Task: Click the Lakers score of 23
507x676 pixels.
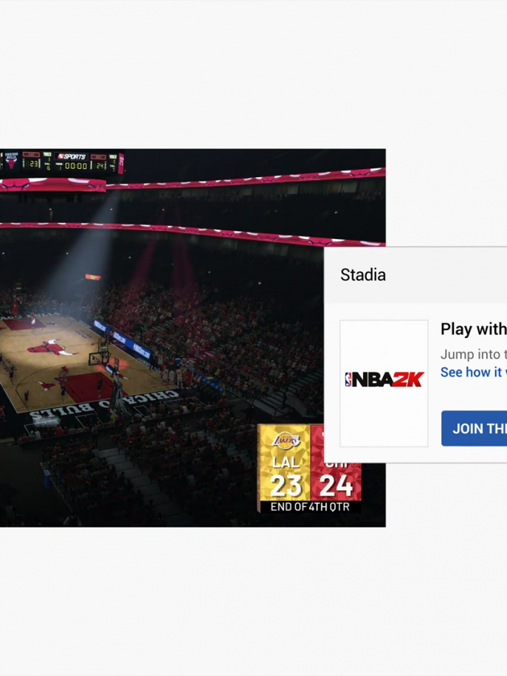Action: pyautogui.click(x=286, y=486)
